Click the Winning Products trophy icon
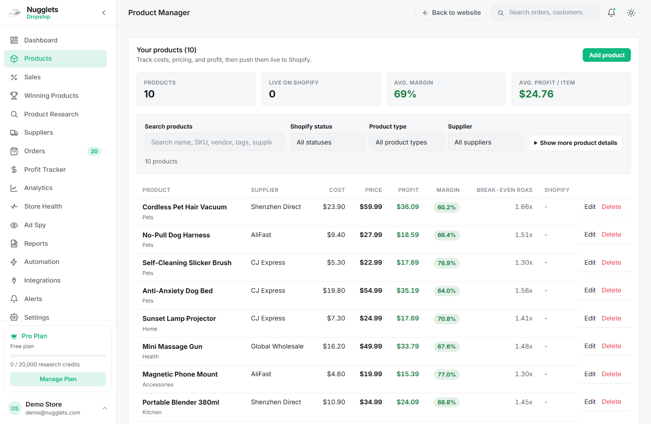This screenshot has height=424, width=651. (14, 96)
